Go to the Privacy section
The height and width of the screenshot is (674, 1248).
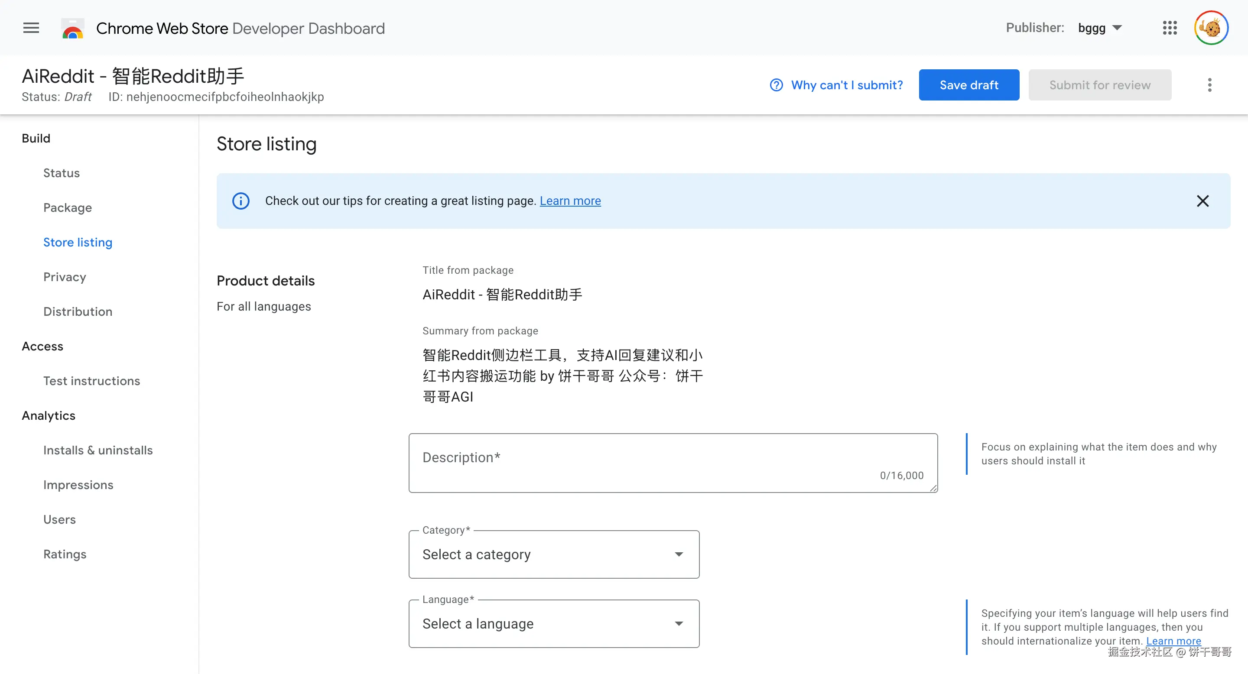(x=65, y=276)
